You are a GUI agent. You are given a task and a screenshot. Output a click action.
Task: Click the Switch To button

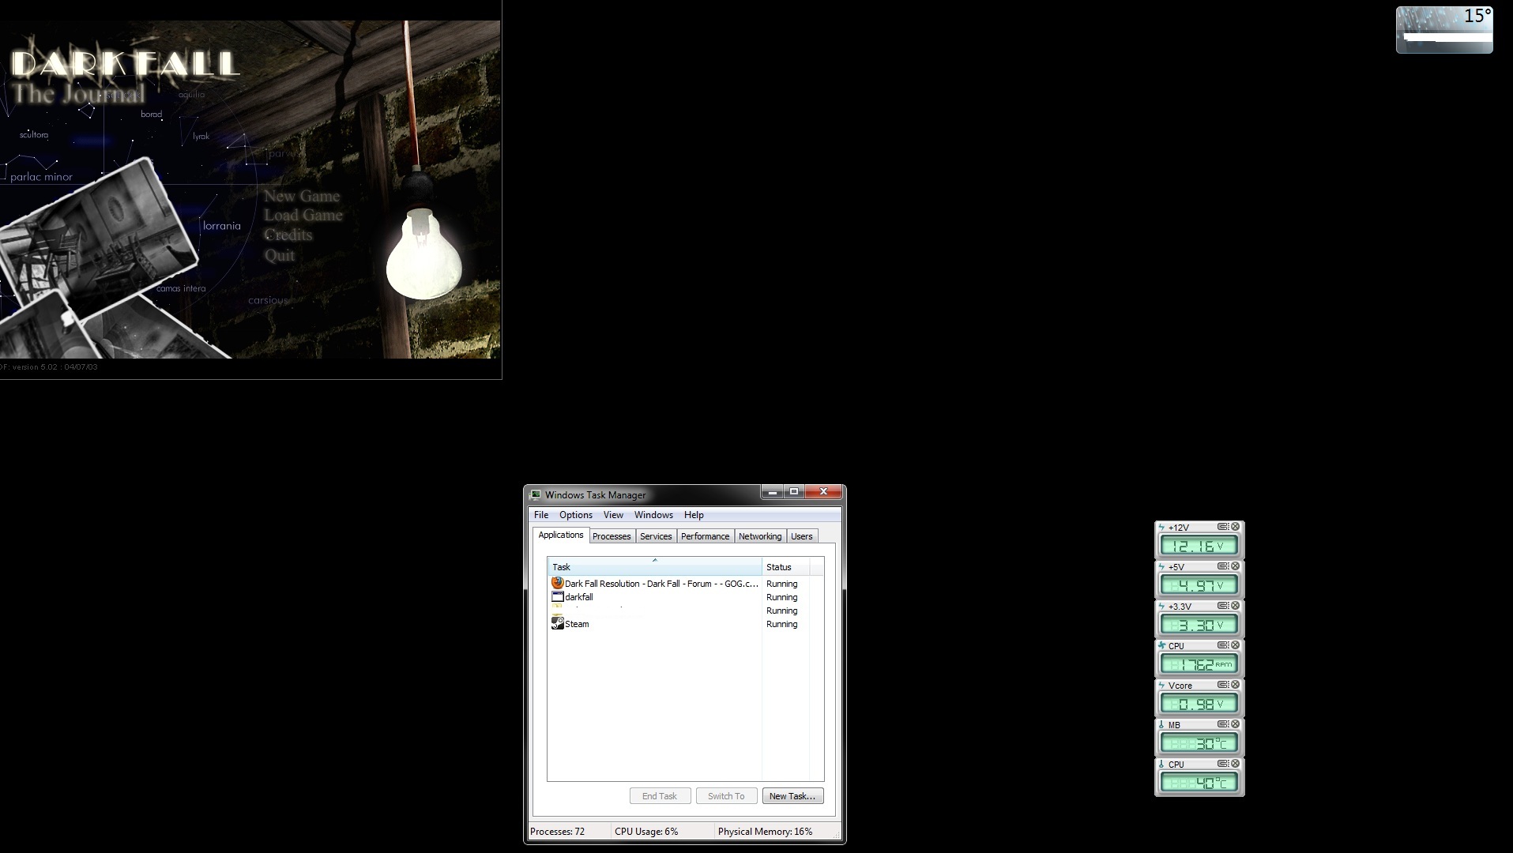pyautogui.click(x=726, y=795)
